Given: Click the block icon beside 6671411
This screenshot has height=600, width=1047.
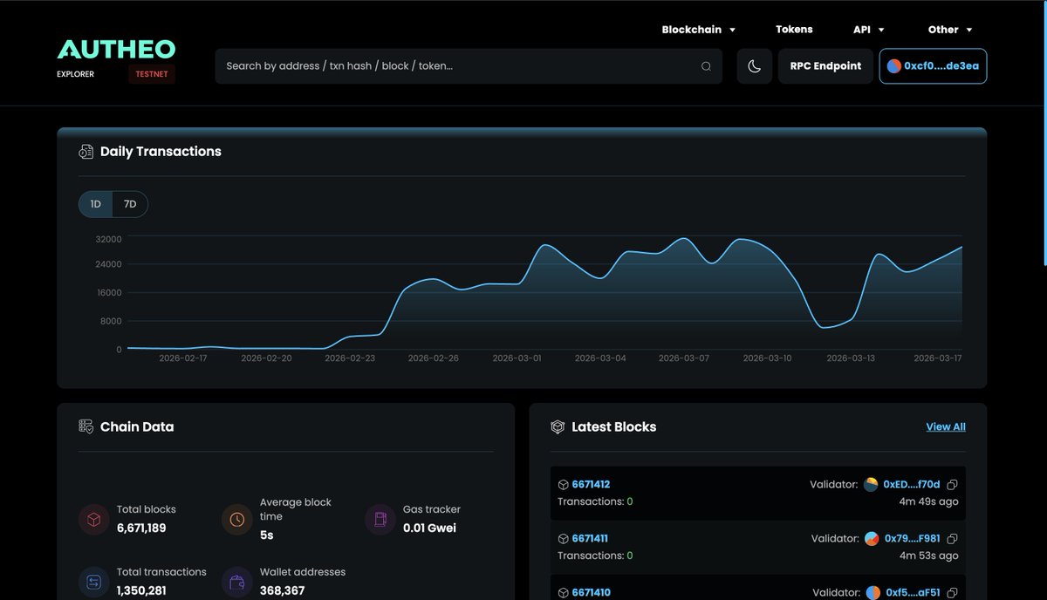Looking at the screenshot, I should coord(564,539).
